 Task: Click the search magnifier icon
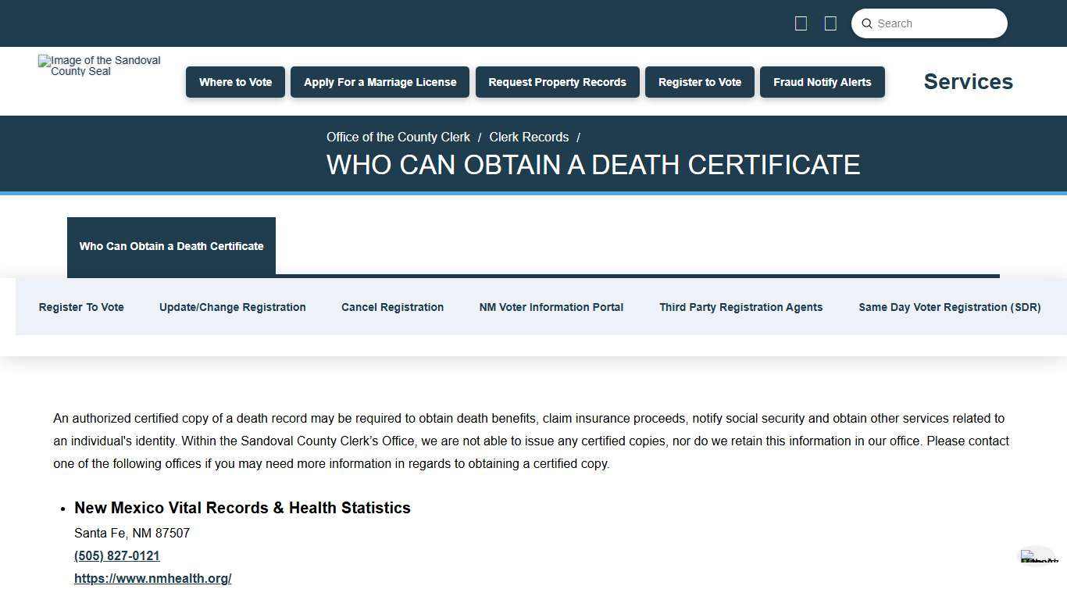(866, 23)
